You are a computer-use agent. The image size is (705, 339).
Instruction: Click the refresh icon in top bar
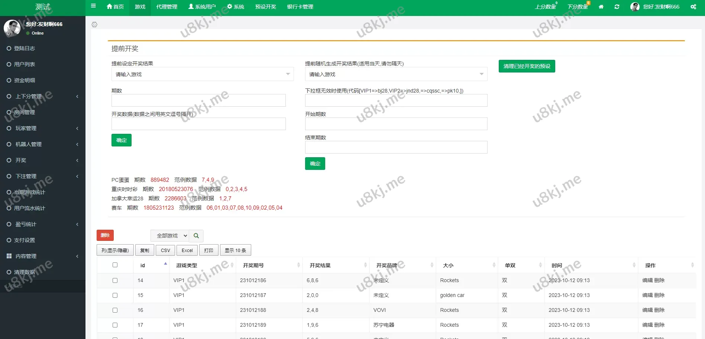tap(617, 7)
